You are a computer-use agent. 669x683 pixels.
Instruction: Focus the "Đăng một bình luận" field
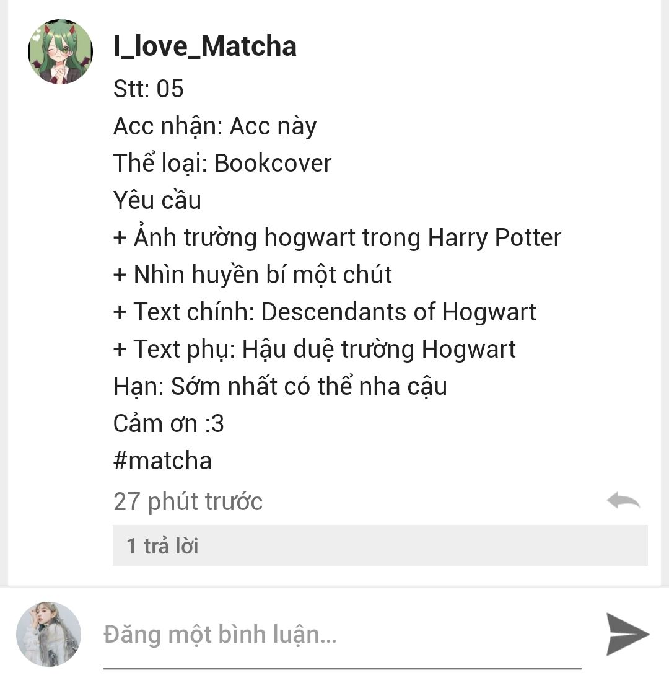click(342, 635)
